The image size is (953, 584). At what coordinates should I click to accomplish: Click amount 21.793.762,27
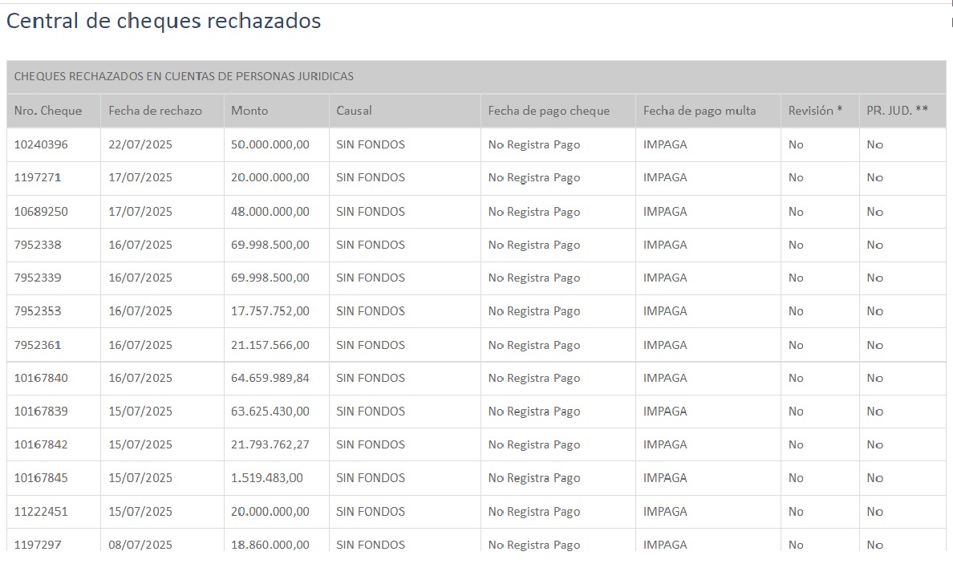(x=270, y=445)
